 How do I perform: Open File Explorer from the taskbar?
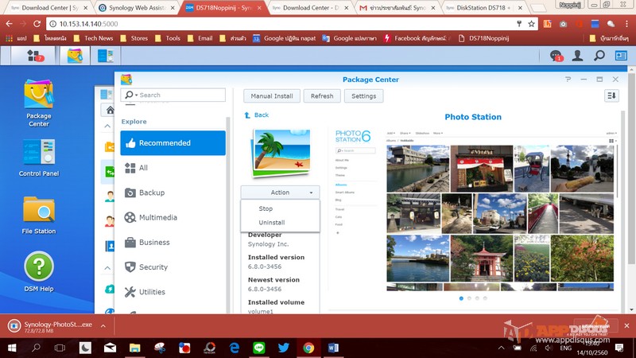(134, 348)
